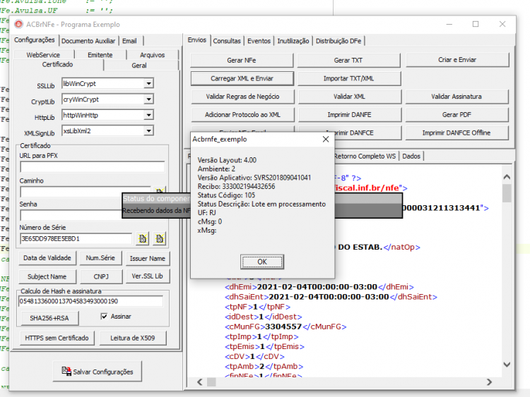530x397 pixels.
Task: Select the Geral sub-tab
Action: tap(139, 66)
